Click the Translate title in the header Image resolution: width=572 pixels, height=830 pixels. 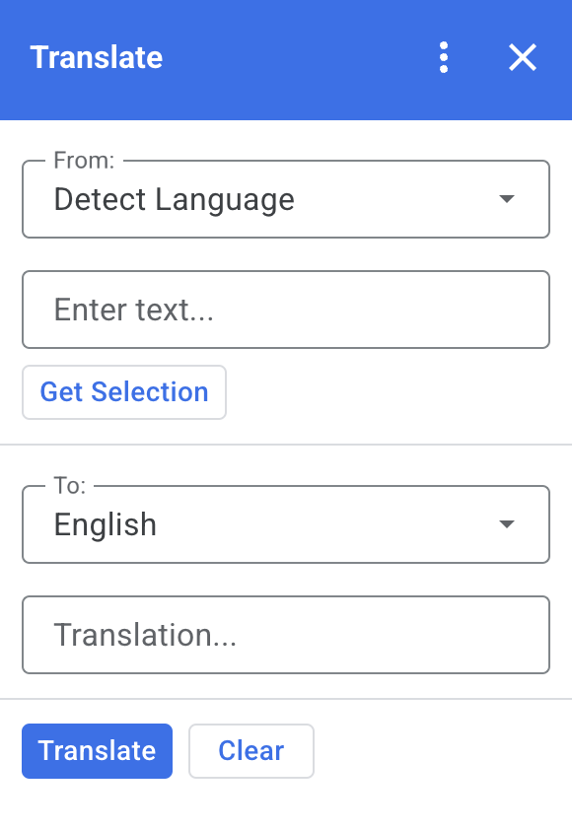[x=96, y=58]
